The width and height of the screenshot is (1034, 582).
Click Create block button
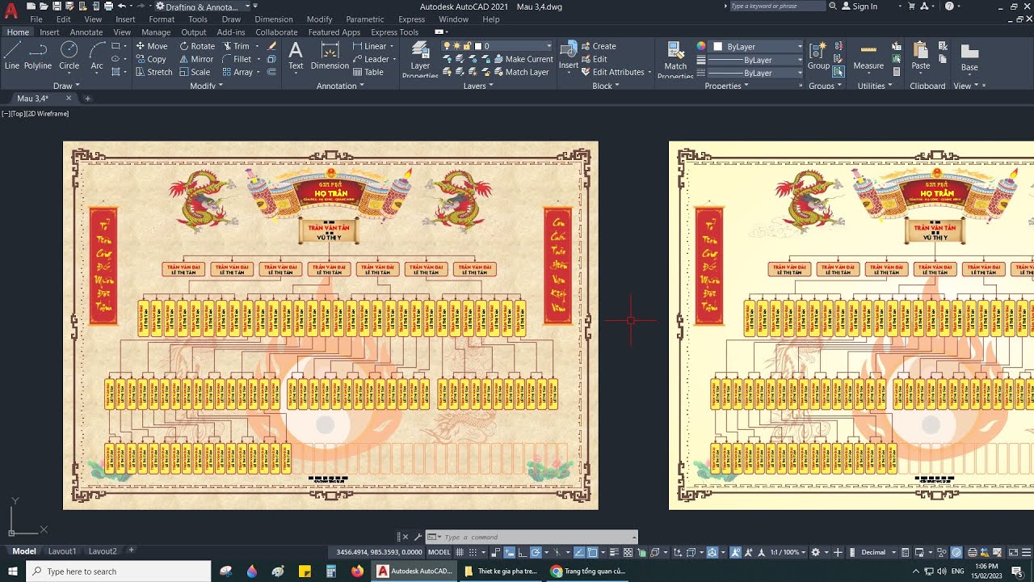(x=599, y=46)
